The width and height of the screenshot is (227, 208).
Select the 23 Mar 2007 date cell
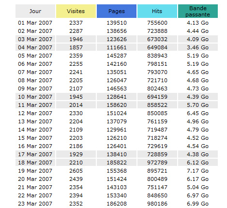coord(35,204)
